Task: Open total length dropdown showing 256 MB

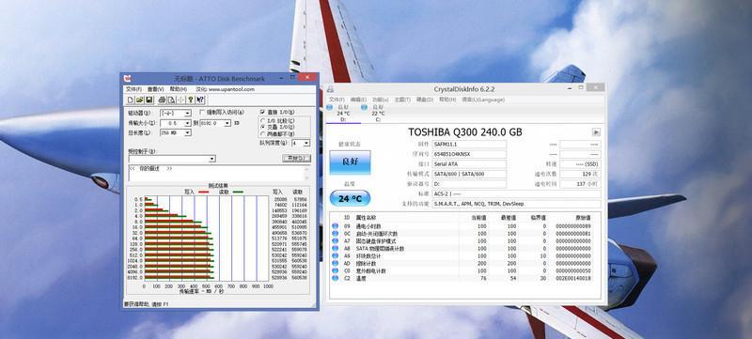Action: tap(188, 132)
